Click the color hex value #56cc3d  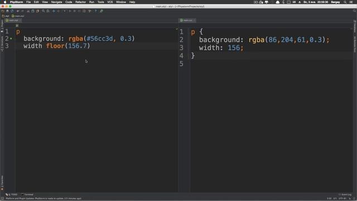tap(100, 39)
